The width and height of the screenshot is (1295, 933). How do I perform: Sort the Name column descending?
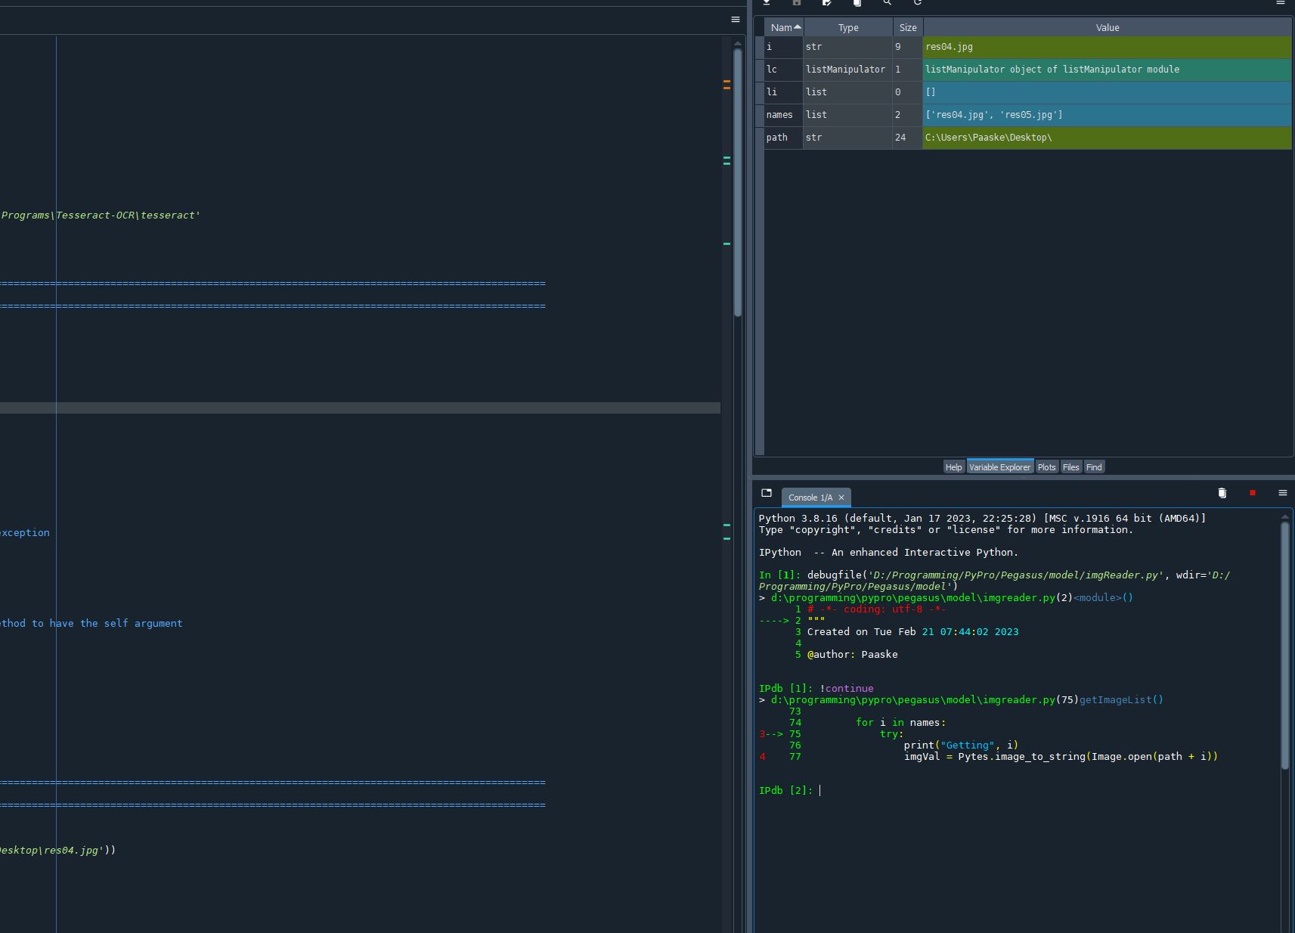pyautogui.click(x=783, y=27)
